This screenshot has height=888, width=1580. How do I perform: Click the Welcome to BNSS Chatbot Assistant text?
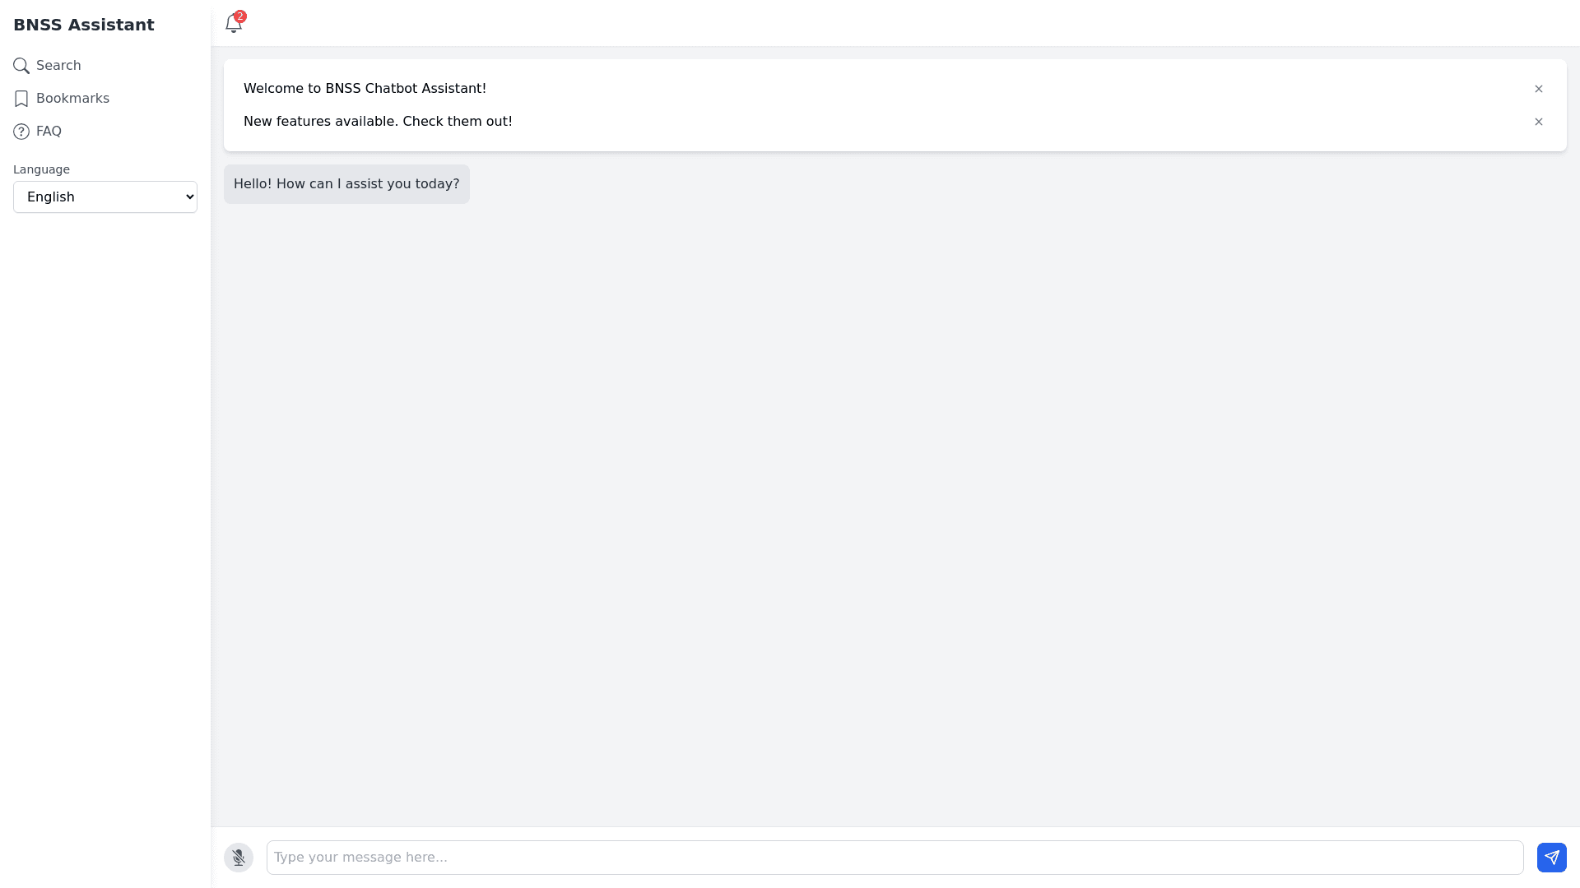point(365,89)
